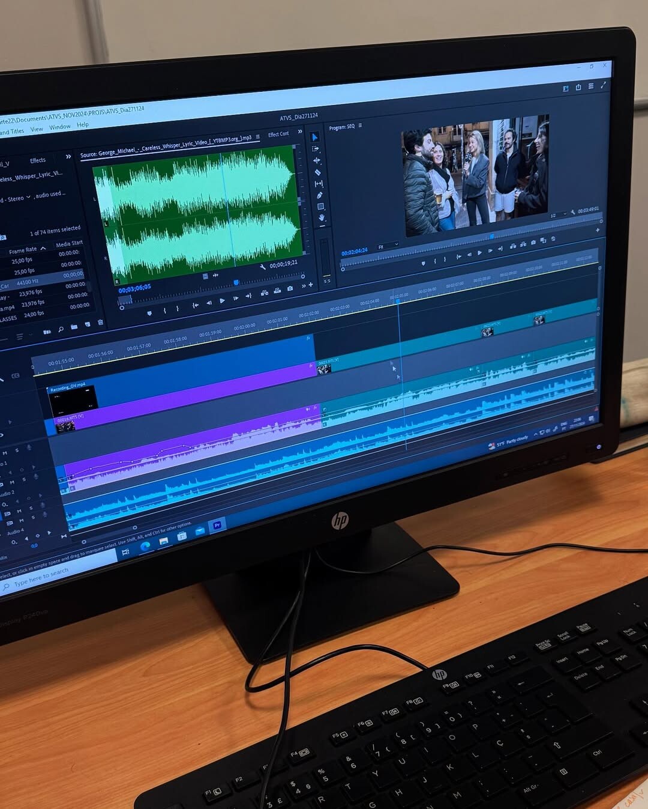Open Source monitor settings wrench

click(263, 267)
